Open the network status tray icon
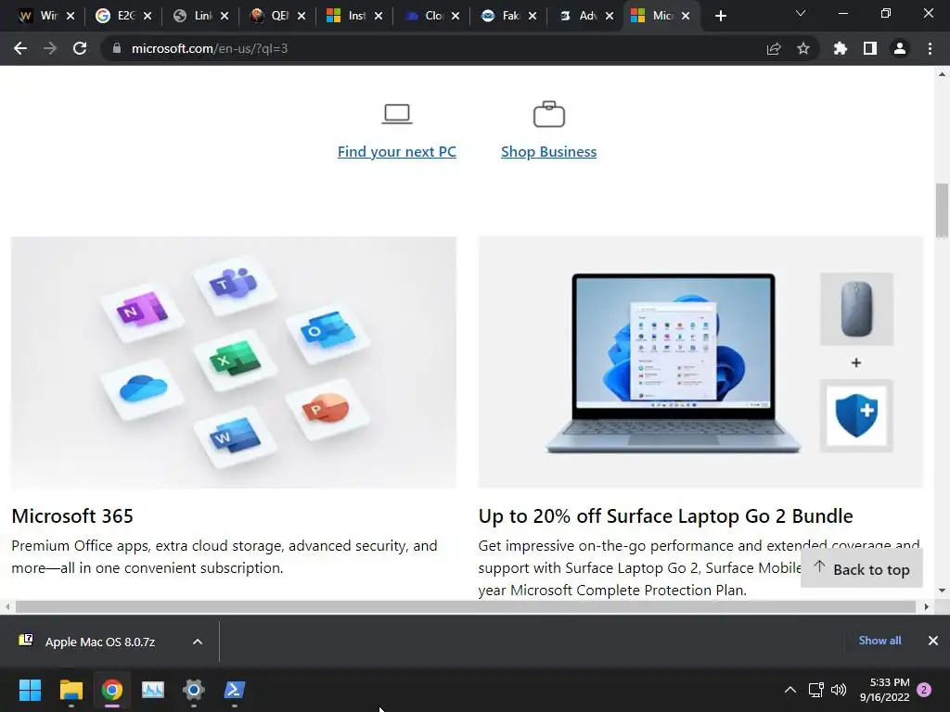This screenshot has height=712, width=950. [x=816, y=690]
